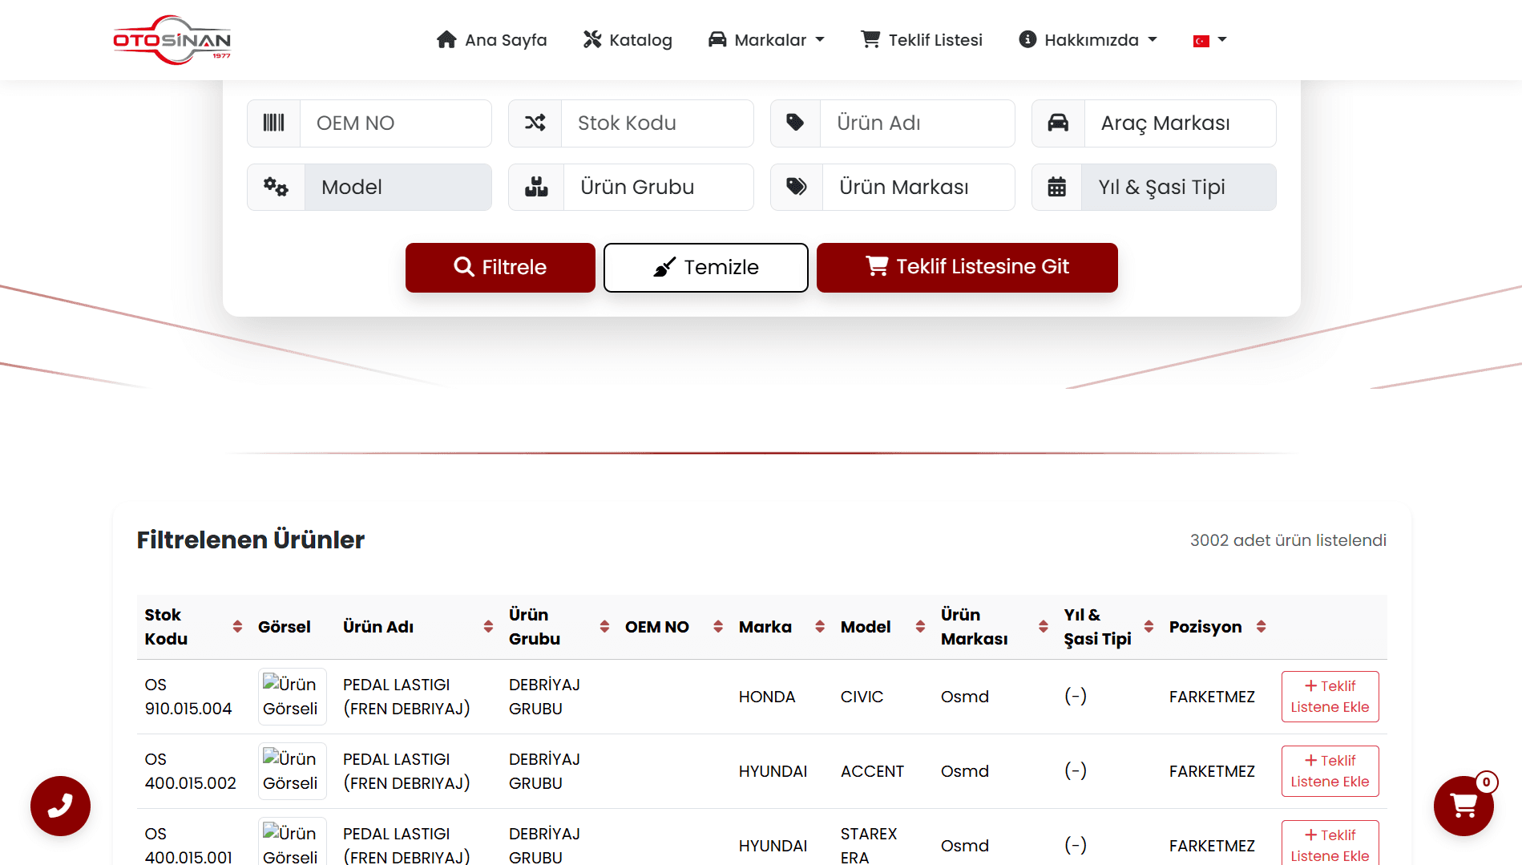This screenshot has width=1522, height=865.
Task: Open the Model selector
Action: coord(398,188)
